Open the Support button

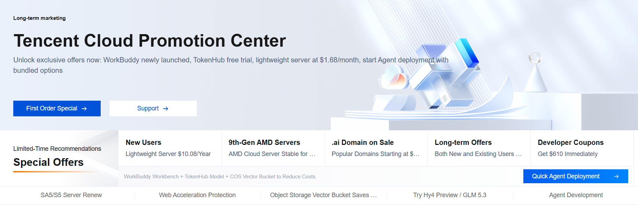(x=153, y=108)
